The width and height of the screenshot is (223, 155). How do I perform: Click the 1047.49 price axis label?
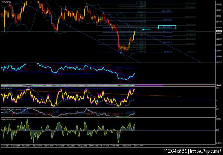click(219, 62)
